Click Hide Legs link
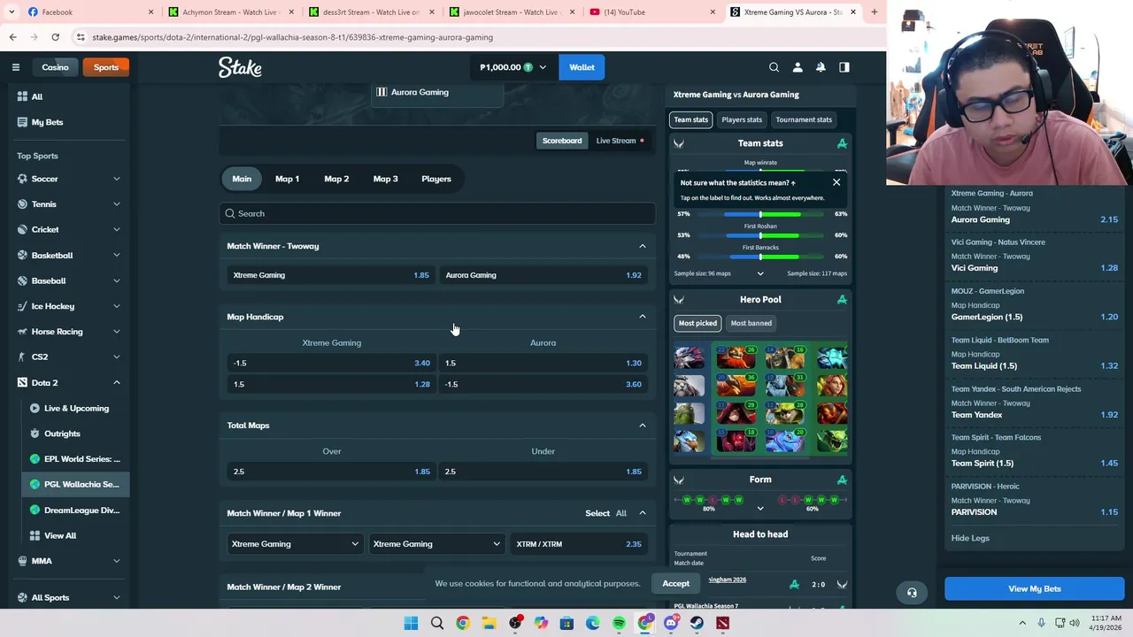The height and width of the screenshot is (637, 1133). 970,538
